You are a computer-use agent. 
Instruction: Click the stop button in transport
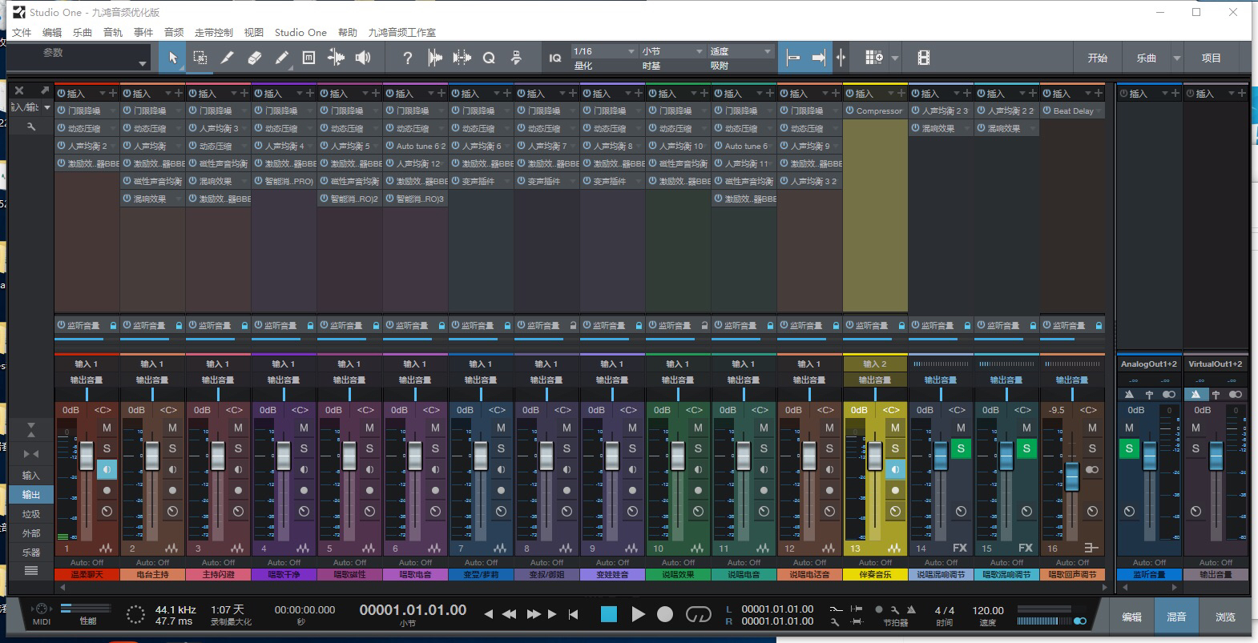[x=609, y=614]
